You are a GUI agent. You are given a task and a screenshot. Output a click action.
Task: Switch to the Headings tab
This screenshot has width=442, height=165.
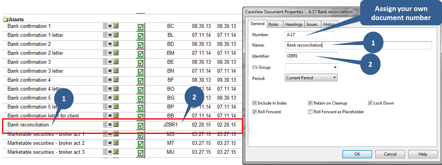pyautogui.click(x=294, y=25)
